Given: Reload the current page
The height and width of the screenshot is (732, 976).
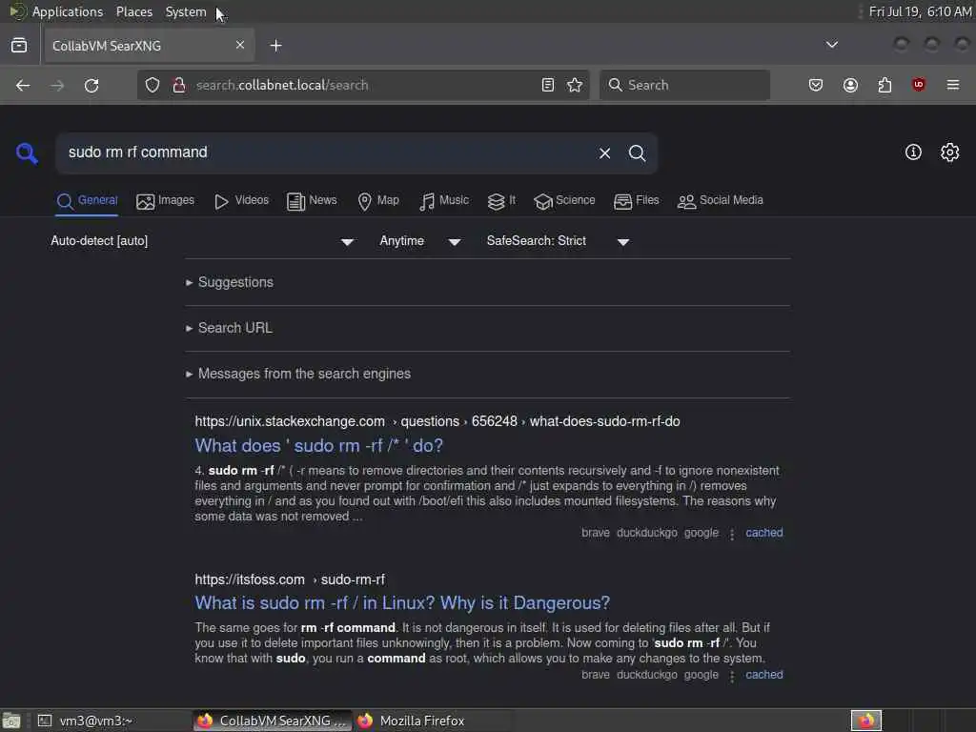Looking at the screenshot, I should coord(91,85).
